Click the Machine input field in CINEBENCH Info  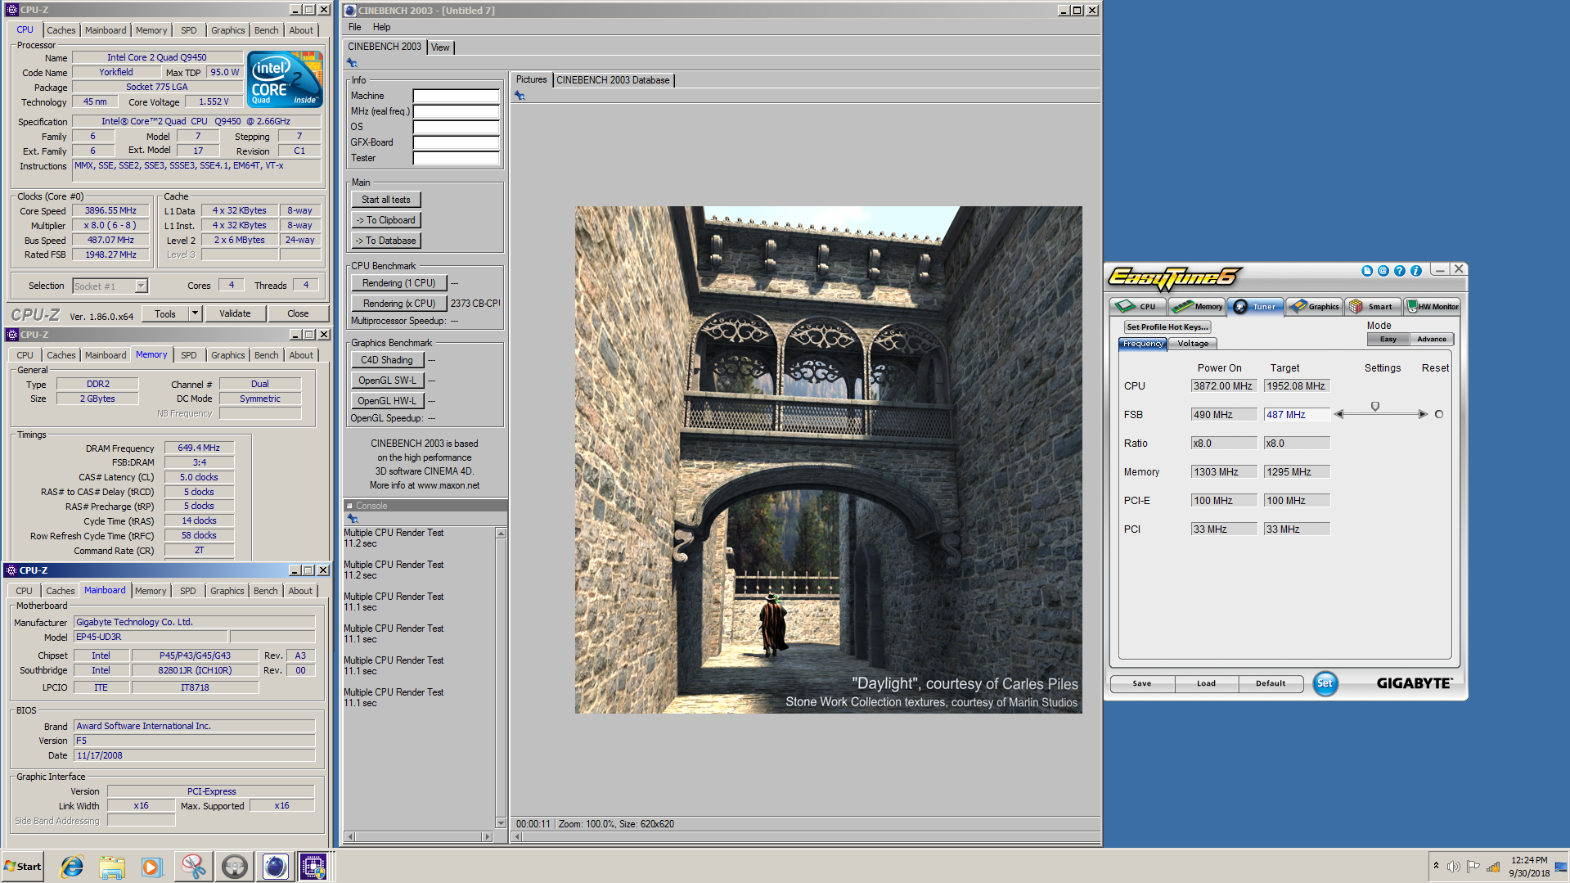(x=456, y=96)
